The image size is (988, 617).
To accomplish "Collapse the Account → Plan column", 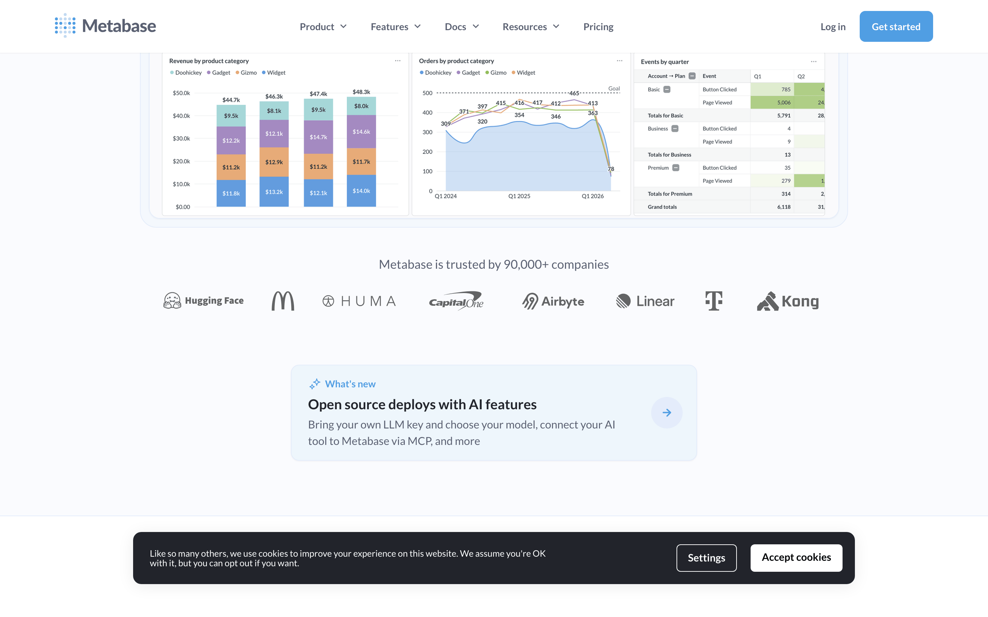I will [692, 76].
